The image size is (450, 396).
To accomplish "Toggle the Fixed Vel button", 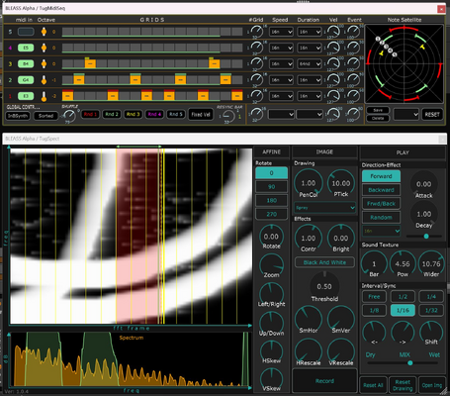I will pyautogui.click(x=201, y=115).
